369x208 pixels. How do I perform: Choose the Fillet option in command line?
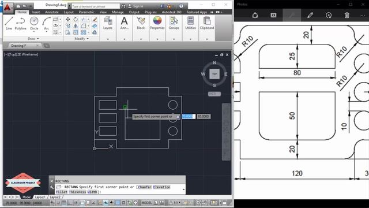[62, 192]
